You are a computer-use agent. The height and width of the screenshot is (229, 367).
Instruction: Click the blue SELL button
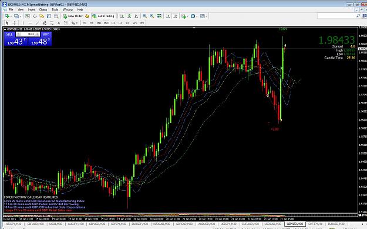click(9, 35)
